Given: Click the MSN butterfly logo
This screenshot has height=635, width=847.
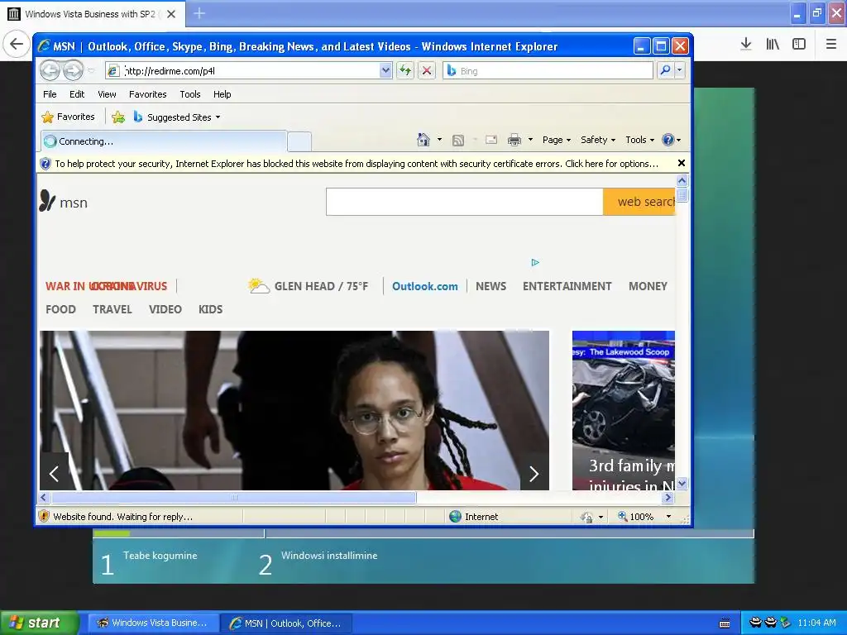Looking at the screenshot, I should [47, 201].
